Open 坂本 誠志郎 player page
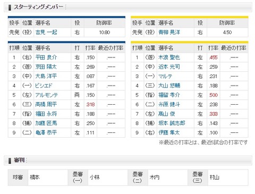The height and width of the screenshot is (194, 255). tap(172, 123)
